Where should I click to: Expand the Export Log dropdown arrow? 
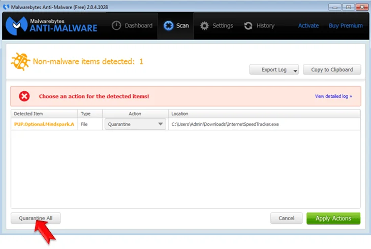pyautogui.click(x=295, y=70)
